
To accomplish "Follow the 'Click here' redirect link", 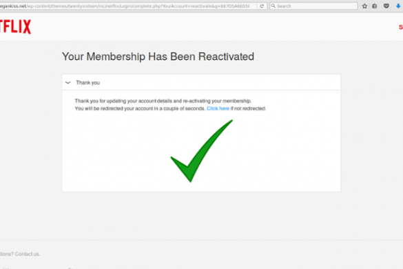I will [218, 108].
